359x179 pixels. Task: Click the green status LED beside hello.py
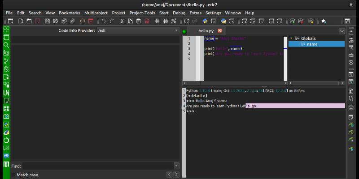point(184,31)
